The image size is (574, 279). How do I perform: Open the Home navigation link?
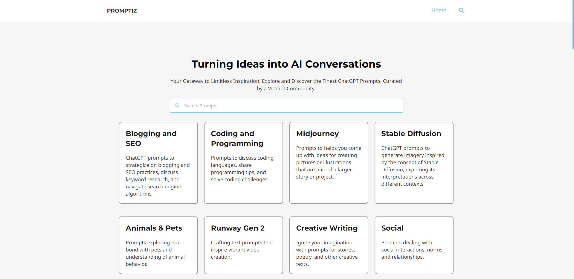(439, 10)
